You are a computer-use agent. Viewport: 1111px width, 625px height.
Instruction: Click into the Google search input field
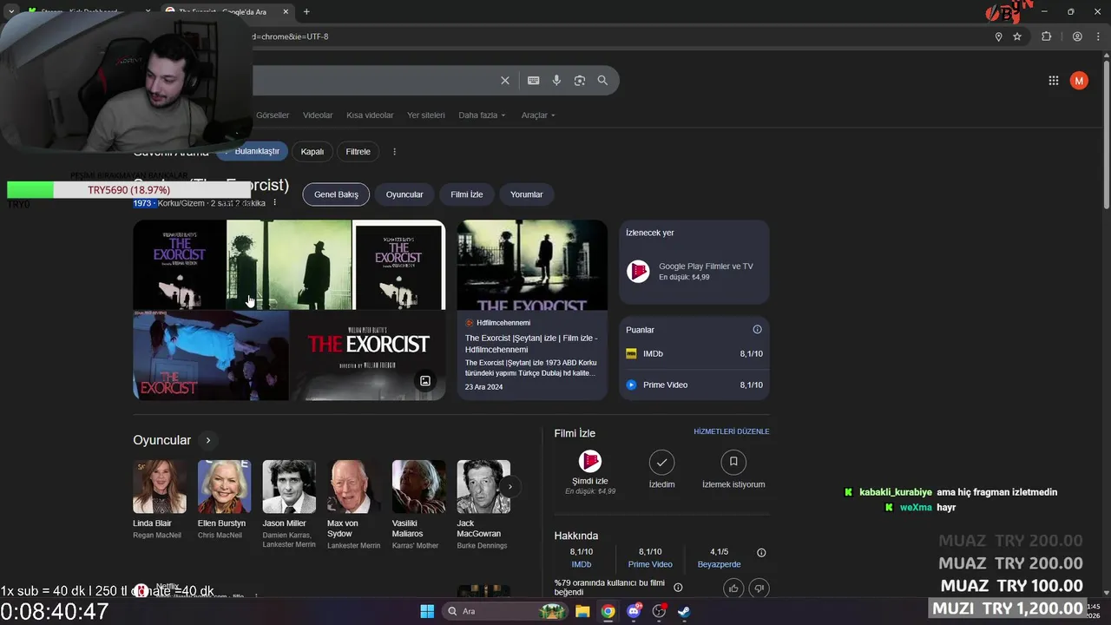coord(373,81)
